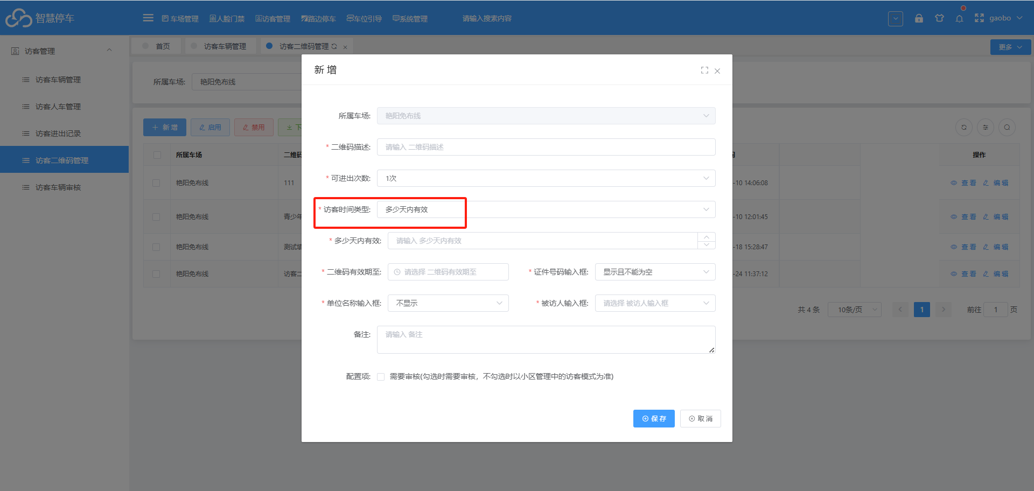Maximize the 新增 dialog

704,71
